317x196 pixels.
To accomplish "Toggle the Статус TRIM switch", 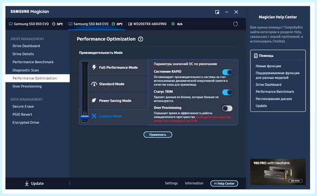I will [x=227, y=92].
